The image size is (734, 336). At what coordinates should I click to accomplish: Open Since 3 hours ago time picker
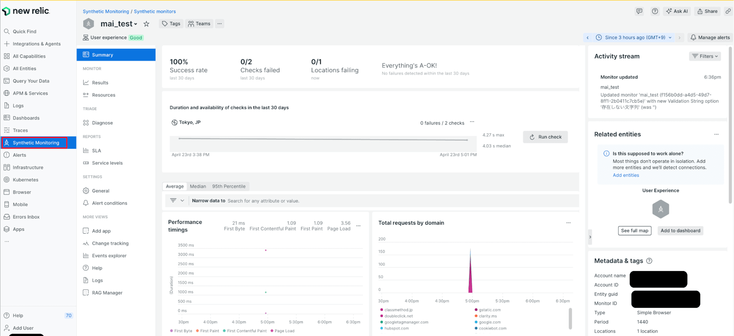(633, 37)
